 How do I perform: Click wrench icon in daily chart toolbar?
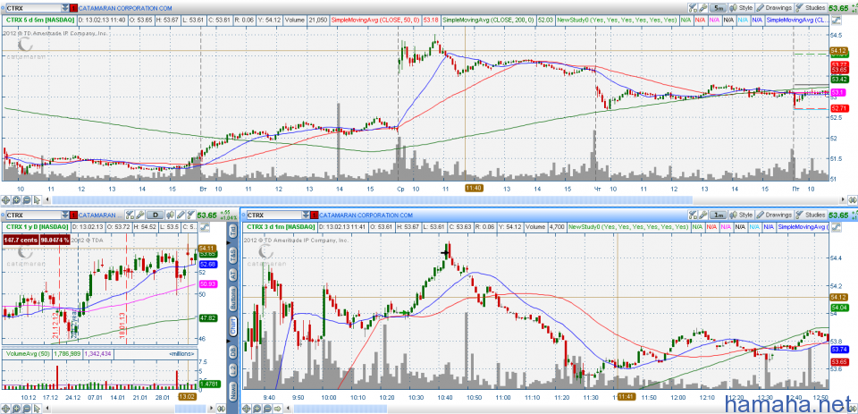tap(139, 215)
